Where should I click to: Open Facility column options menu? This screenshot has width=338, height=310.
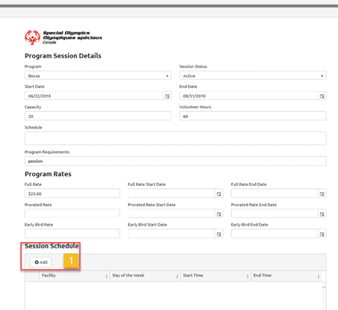107,276
